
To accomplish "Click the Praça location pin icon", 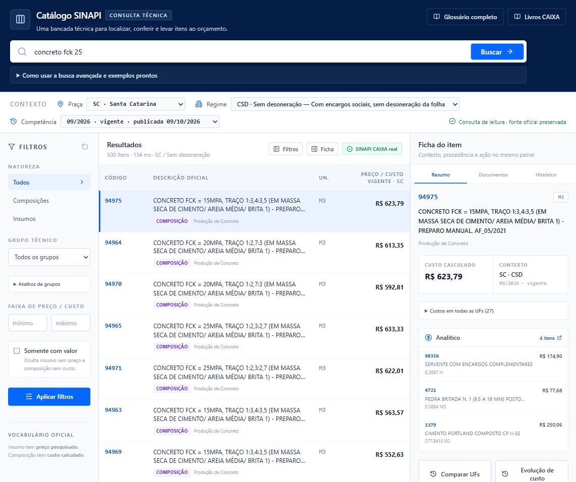I will [x=61, y=104].
